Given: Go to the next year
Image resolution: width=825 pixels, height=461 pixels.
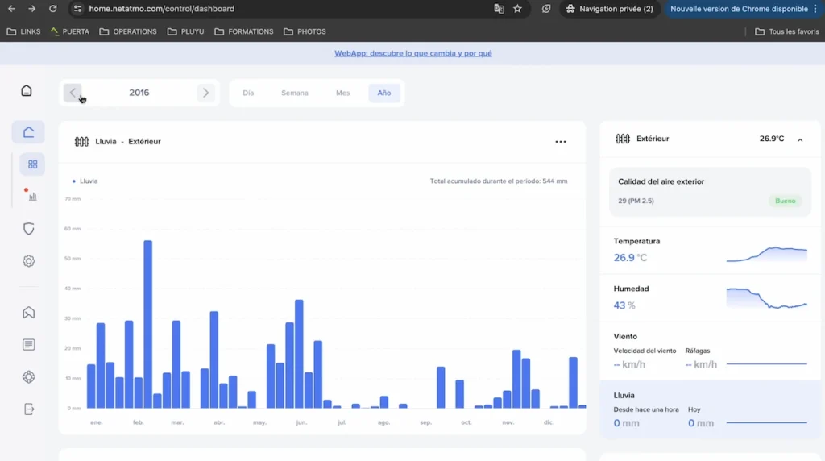Looking at the screenshot, I should [205, 93].
